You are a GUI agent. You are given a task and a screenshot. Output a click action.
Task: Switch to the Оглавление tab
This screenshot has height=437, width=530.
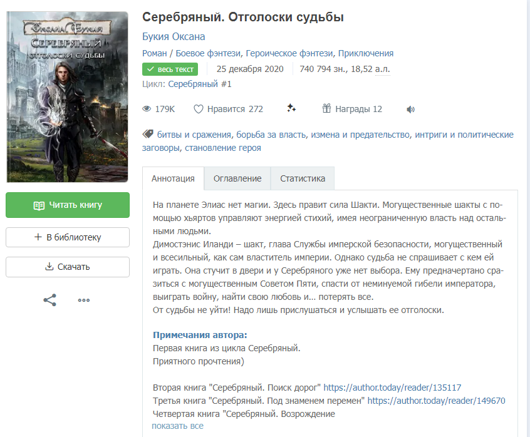(237, 178)
